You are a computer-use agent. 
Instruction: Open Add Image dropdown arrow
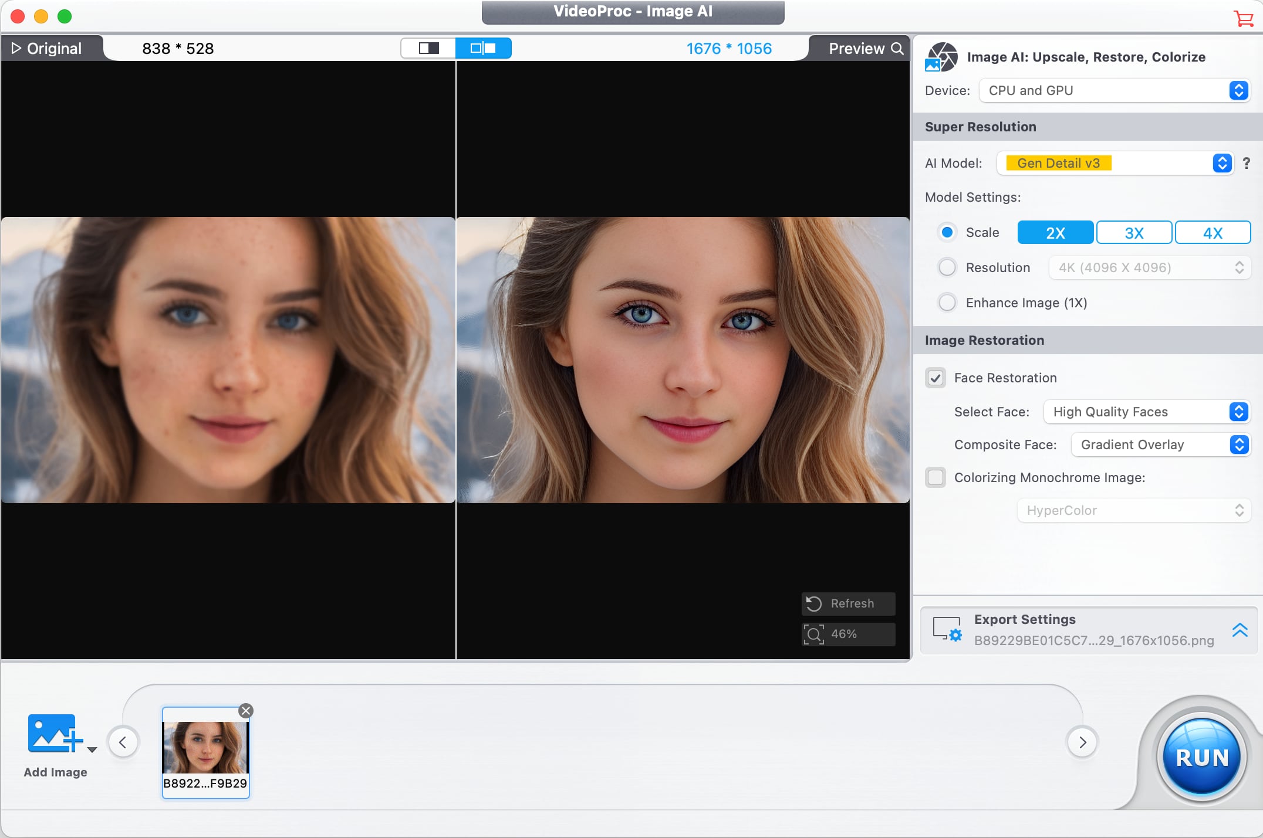point(92,749)
